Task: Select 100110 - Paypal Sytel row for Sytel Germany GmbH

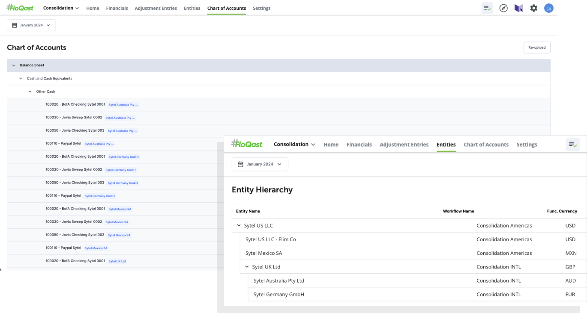Action: [x=115, y=196]
